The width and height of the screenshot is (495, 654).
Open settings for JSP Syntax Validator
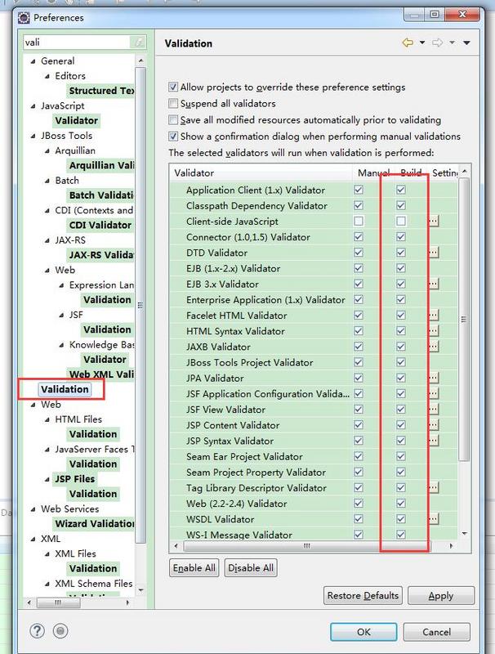(434, 441)
